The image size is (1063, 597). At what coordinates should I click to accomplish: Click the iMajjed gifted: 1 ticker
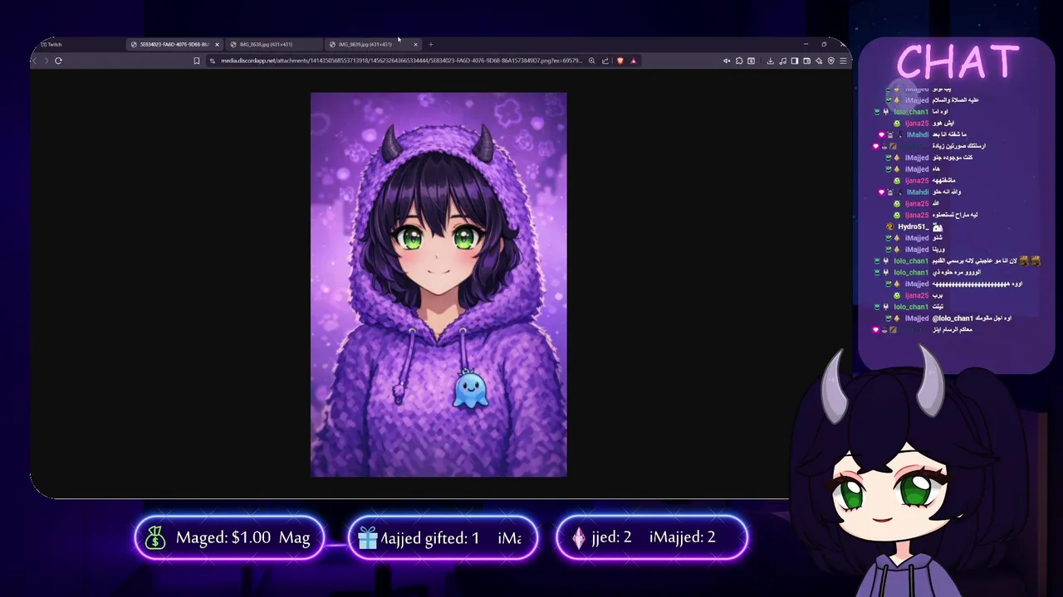[443, 537]
